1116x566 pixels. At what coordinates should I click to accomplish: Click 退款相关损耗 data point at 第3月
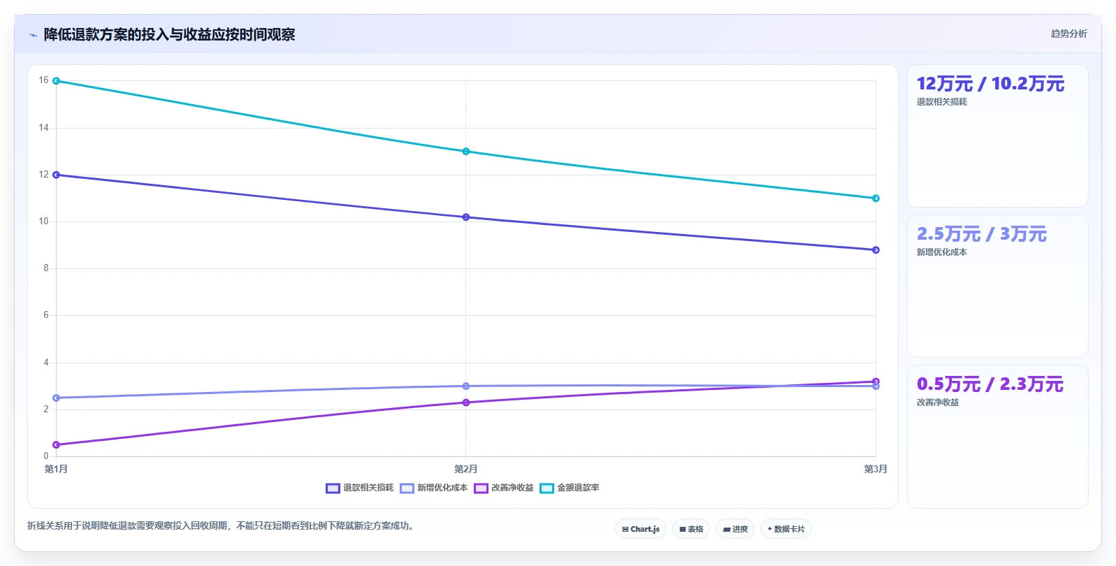pos(876,250)
